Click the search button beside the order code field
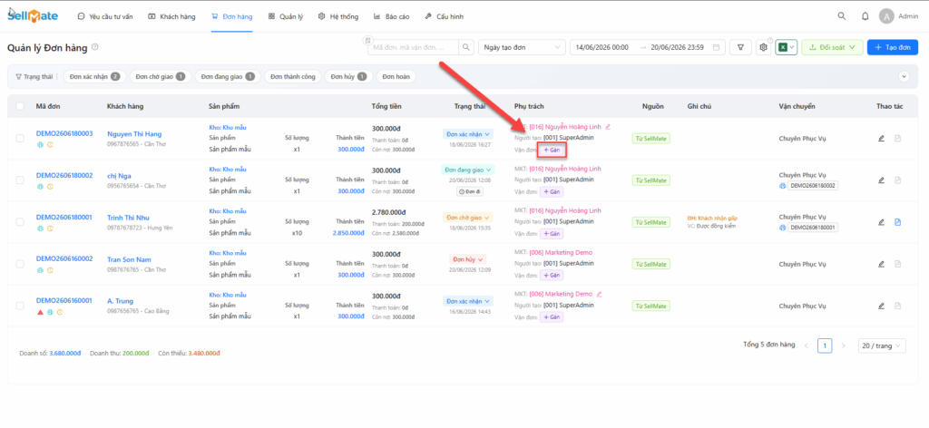The width and height of the screenshot is (929, 428). coord(467,47)
